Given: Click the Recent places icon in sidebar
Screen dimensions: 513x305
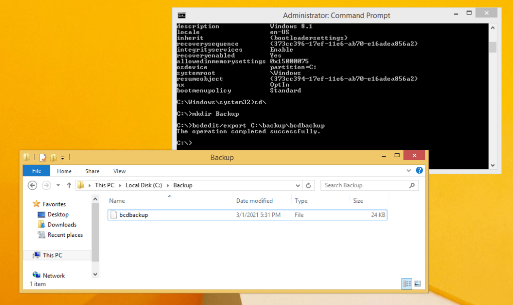Looking at the screenshot, I should [x=41, y=235].
